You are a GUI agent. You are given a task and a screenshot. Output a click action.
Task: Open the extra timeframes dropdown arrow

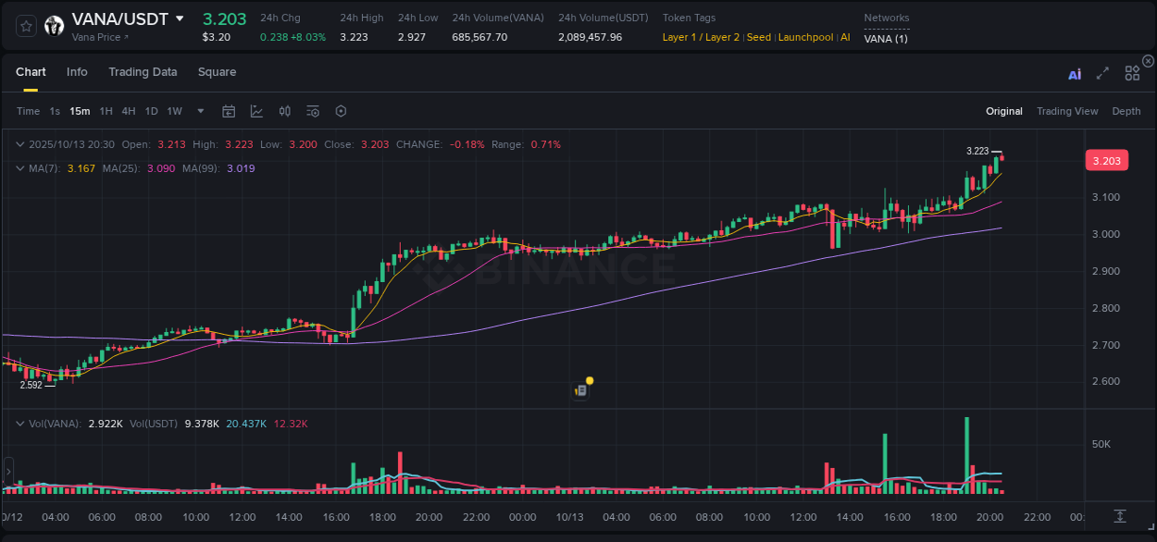tap(199, 111)
